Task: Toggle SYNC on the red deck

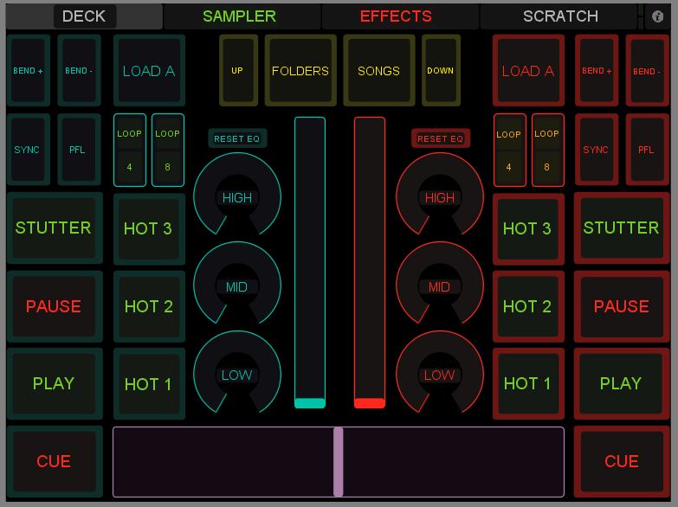Action: click(597, 150)
